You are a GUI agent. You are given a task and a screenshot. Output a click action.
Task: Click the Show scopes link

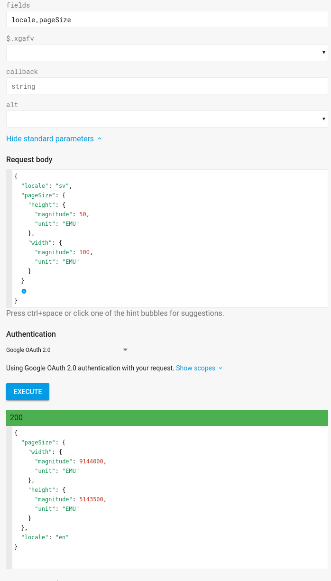coord(195,368)
